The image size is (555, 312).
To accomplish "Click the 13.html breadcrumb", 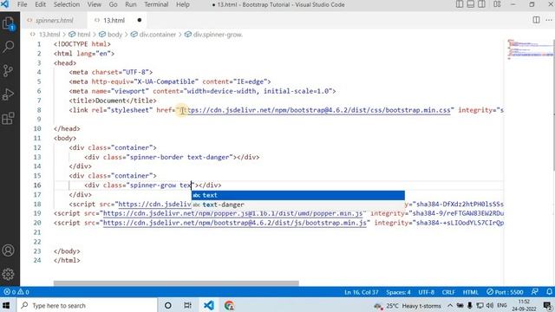I will tap(49, 35).
